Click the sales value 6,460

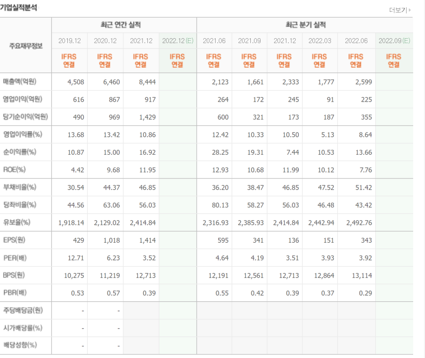tap(111, 82)
